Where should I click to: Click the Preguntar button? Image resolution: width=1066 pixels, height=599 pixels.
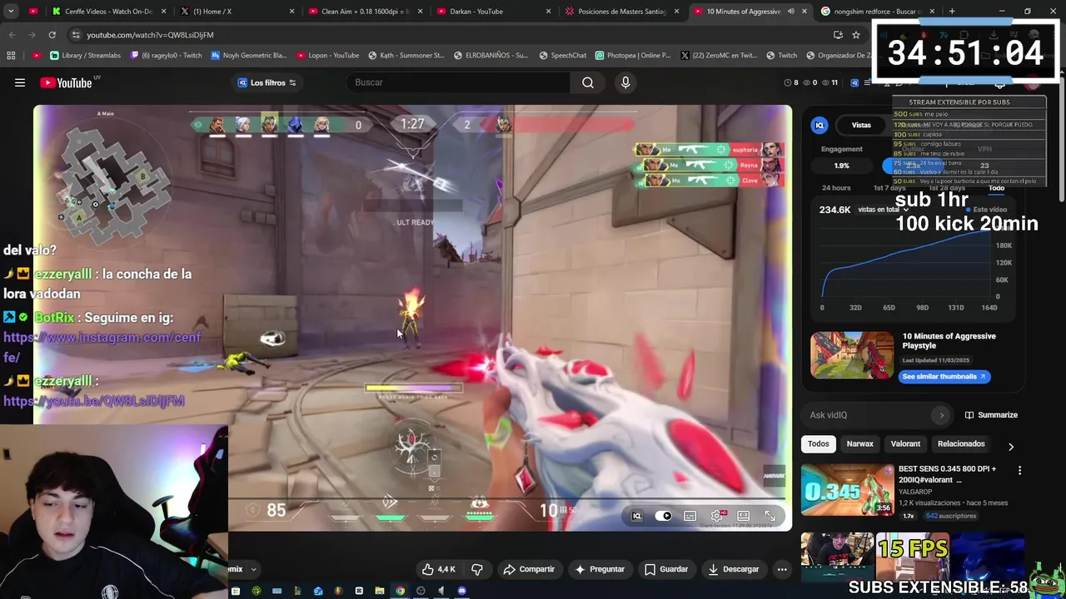click(x=600, y=569)
